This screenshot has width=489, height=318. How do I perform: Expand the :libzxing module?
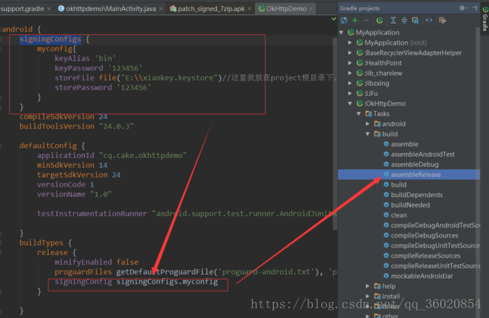[x=350, y=83]
